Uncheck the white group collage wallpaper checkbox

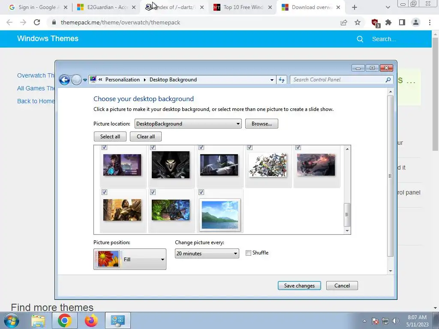(250, 147)
